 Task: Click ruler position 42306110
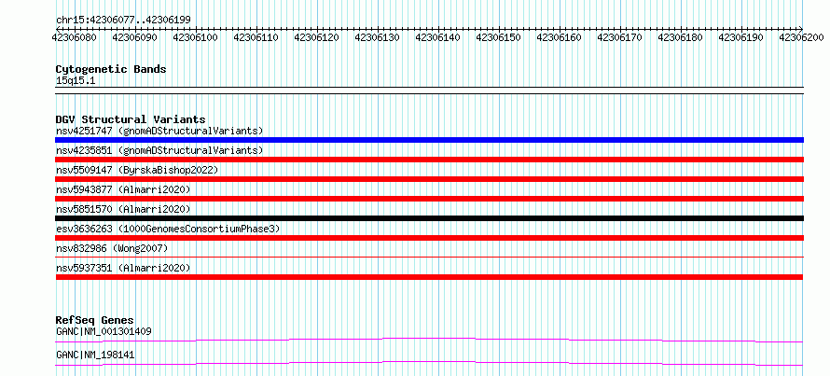(x=256, y=37)
